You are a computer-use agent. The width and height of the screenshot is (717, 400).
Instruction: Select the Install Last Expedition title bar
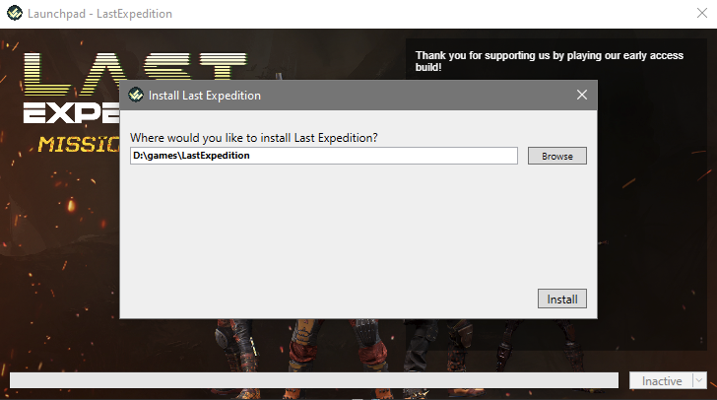[x=358, y=96]
